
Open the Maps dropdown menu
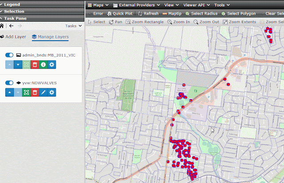pyautogui.click(x=98, y=5)
